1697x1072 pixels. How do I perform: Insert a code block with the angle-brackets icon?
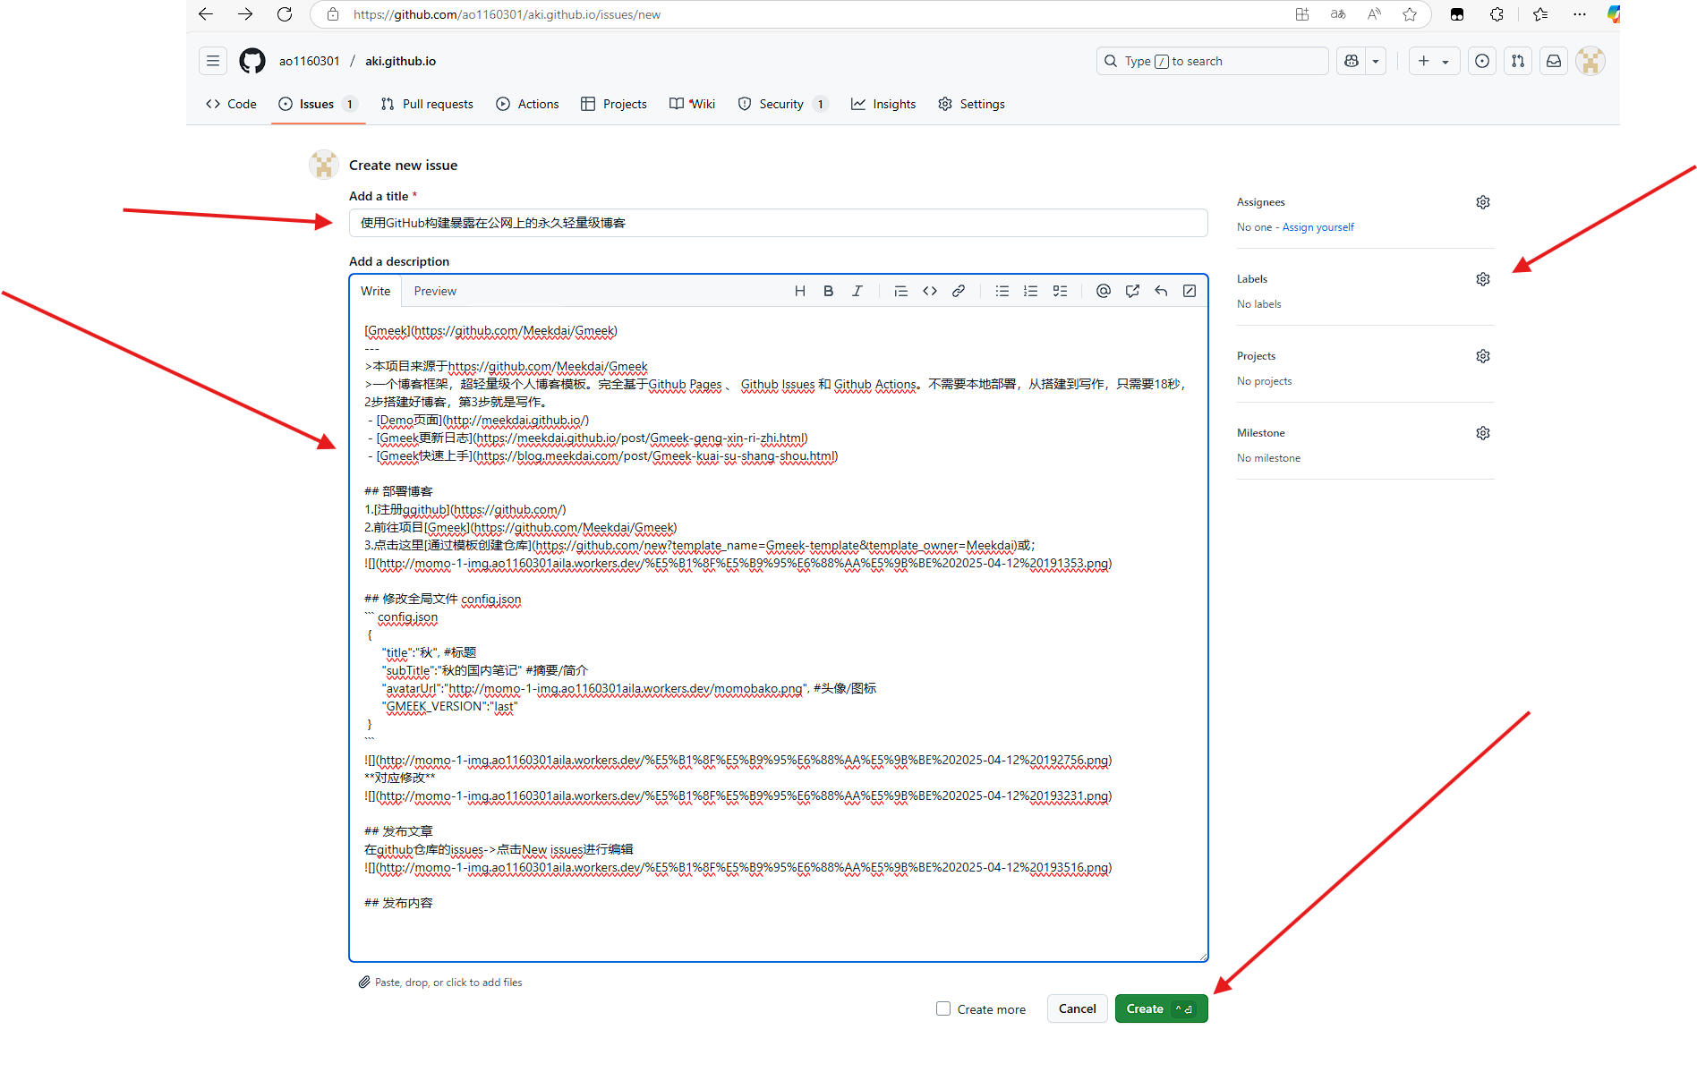click(930, 291)
